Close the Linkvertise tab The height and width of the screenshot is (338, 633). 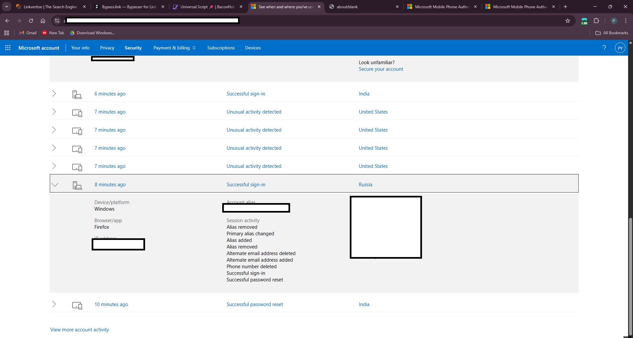tap(84, 7)
